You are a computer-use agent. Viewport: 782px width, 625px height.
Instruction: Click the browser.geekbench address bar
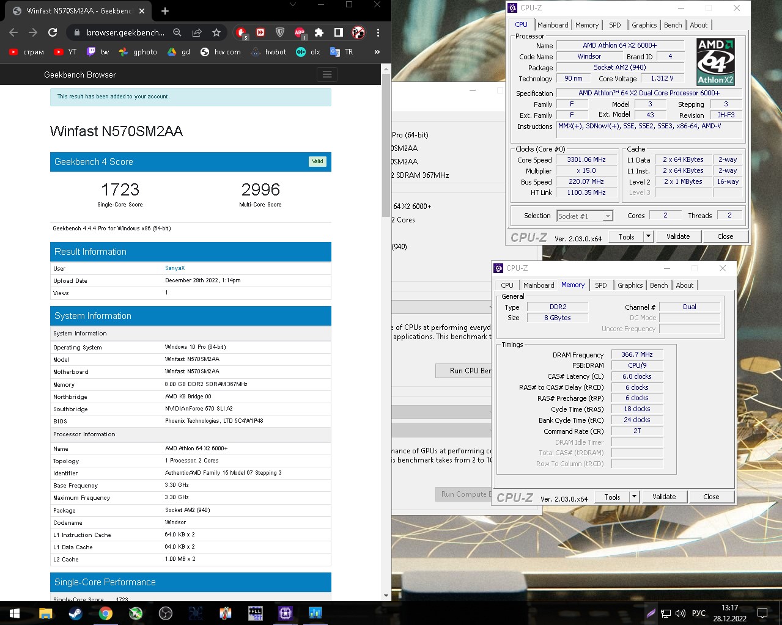(x=125, y=32)
